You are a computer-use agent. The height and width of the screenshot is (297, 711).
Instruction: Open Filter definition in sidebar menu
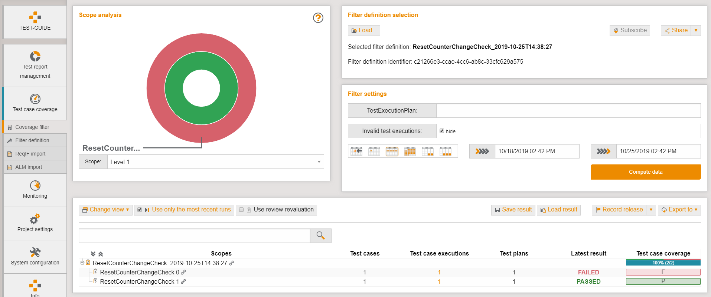pos(32,140)
